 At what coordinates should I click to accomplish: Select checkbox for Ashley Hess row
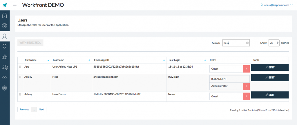pos(20,77)
